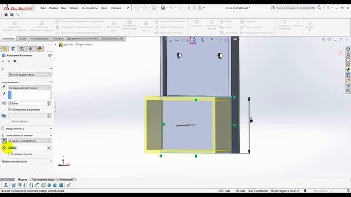Toggle Тонкостенный элемент checkbox
This screenshot has width=351, height=197.
pos(3,135)
